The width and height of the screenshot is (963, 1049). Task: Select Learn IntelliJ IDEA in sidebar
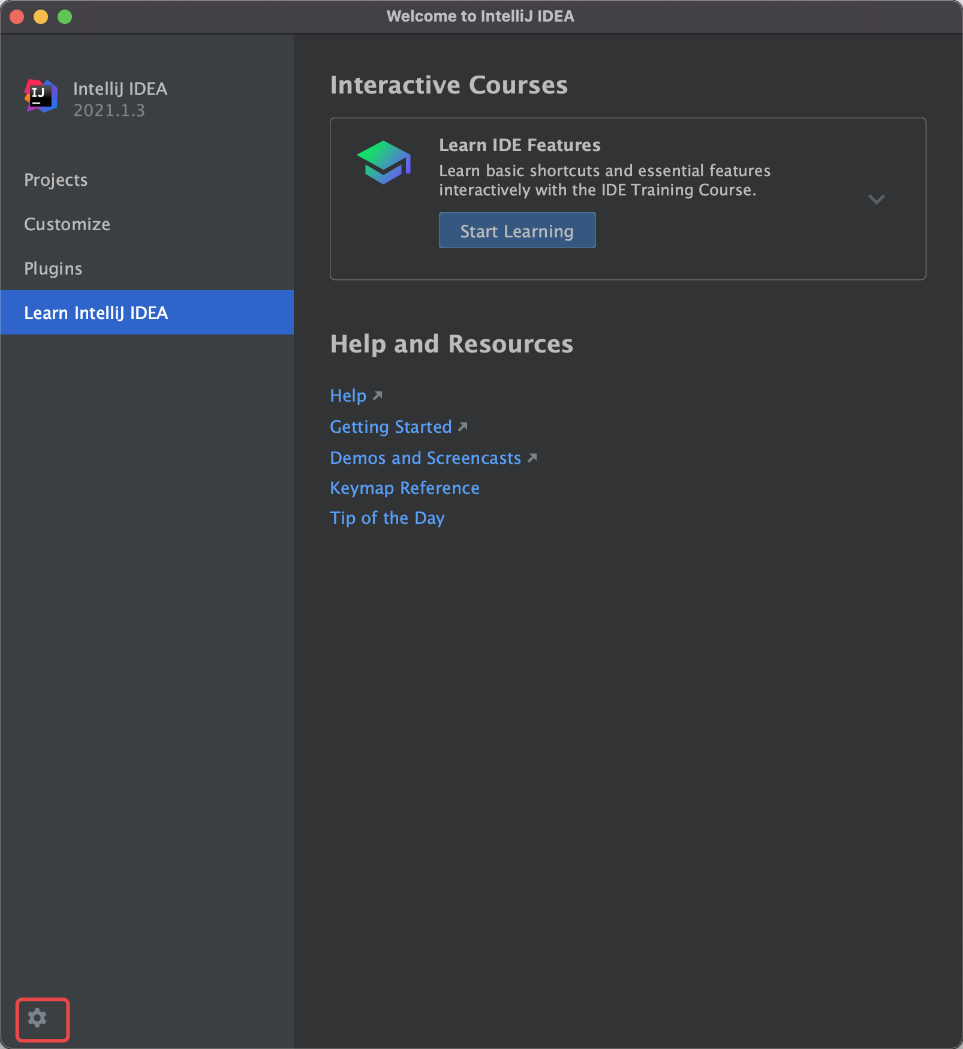click(147, 312)
